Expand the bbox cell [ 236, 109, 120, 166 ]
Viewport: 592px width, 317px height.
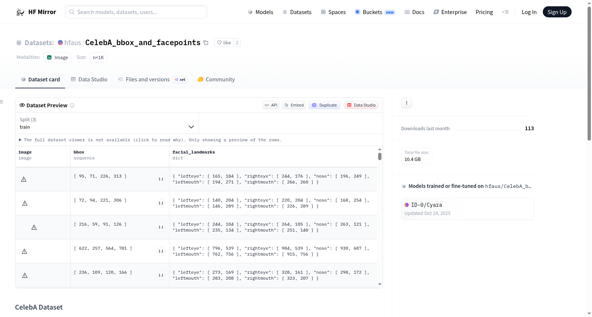(161, 275)
